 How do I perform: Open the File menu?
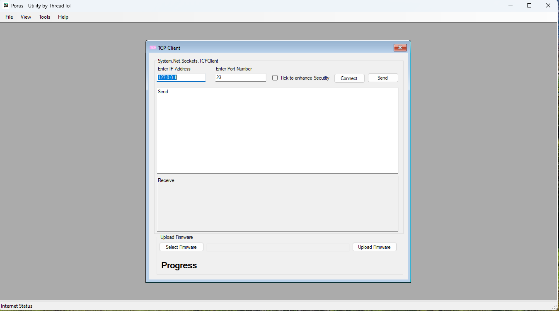[9, 17]
